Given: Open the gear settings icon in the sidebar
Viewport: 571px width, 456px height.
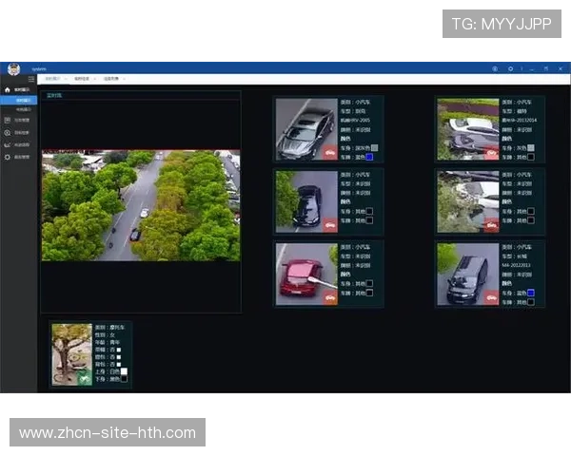Looking at the screenshot, I should (x=8, y=156).
